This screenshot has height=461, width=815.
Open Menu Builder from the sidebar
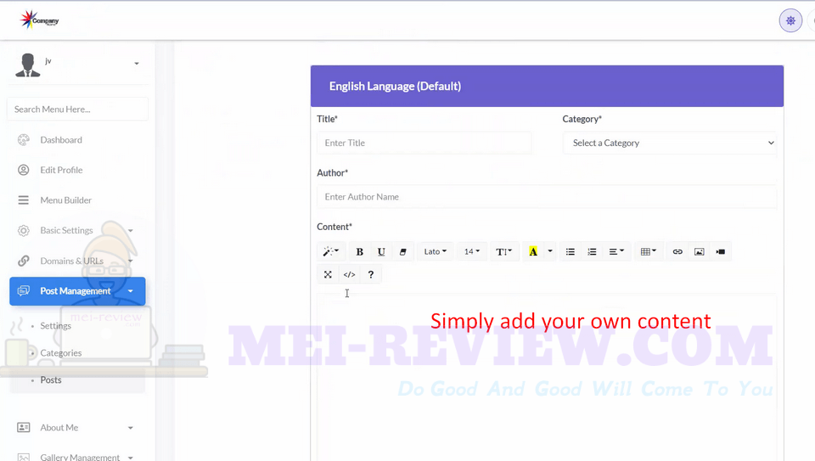[65, 200]
